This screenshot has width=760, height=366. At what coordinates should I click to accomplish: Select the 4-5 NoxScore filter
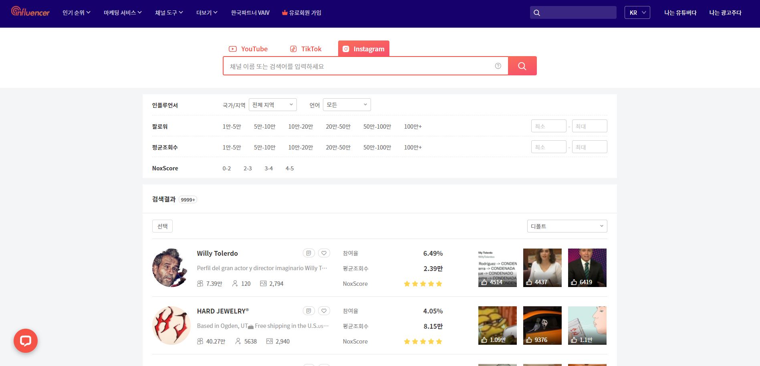[289, 168]
